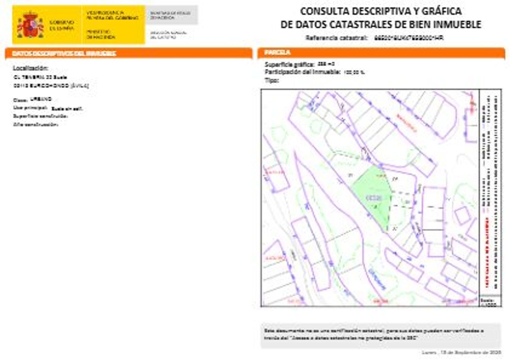Click the Spanish coat of arms emblem
This screenshot has height=360, width=510.
(x=30, y=25)
